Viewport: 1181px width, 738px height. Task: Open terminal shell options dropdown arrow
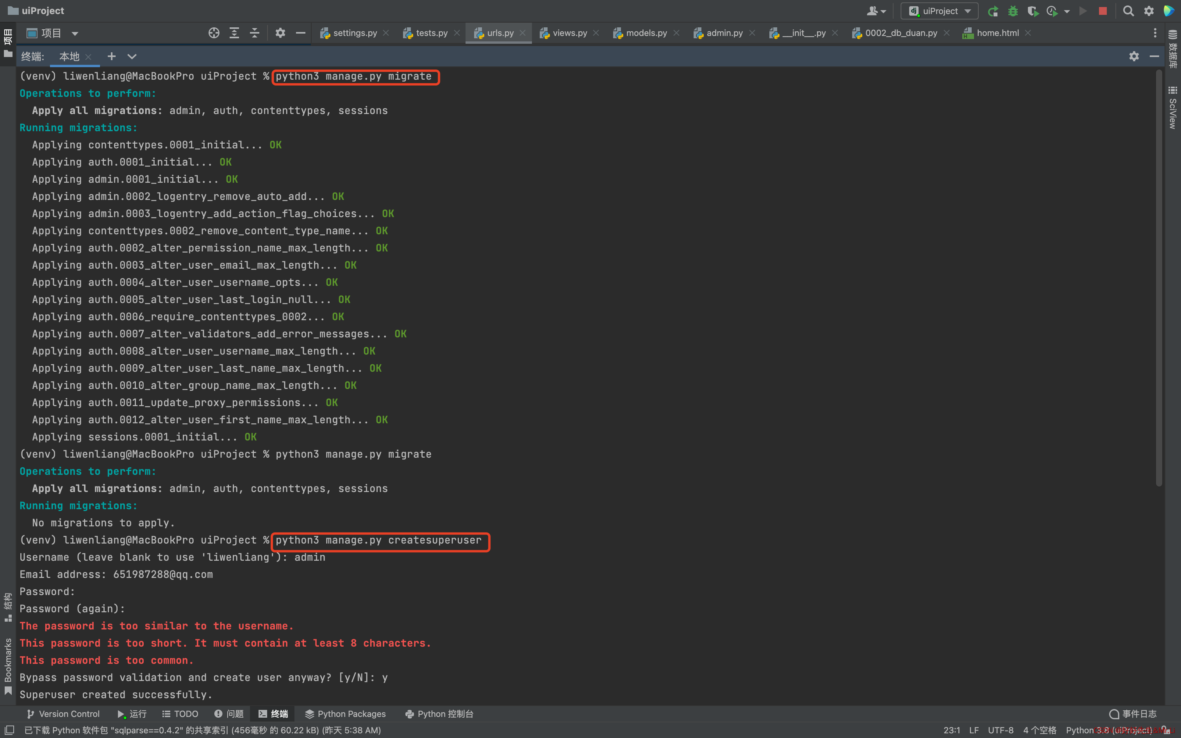[132, 56]
